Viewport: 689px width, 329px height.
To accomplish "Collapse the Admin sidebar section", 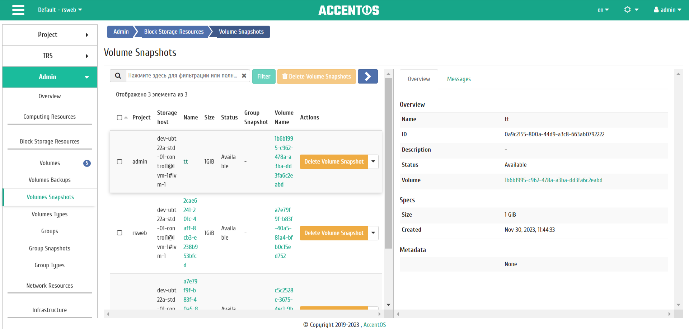I will [50, 77].
